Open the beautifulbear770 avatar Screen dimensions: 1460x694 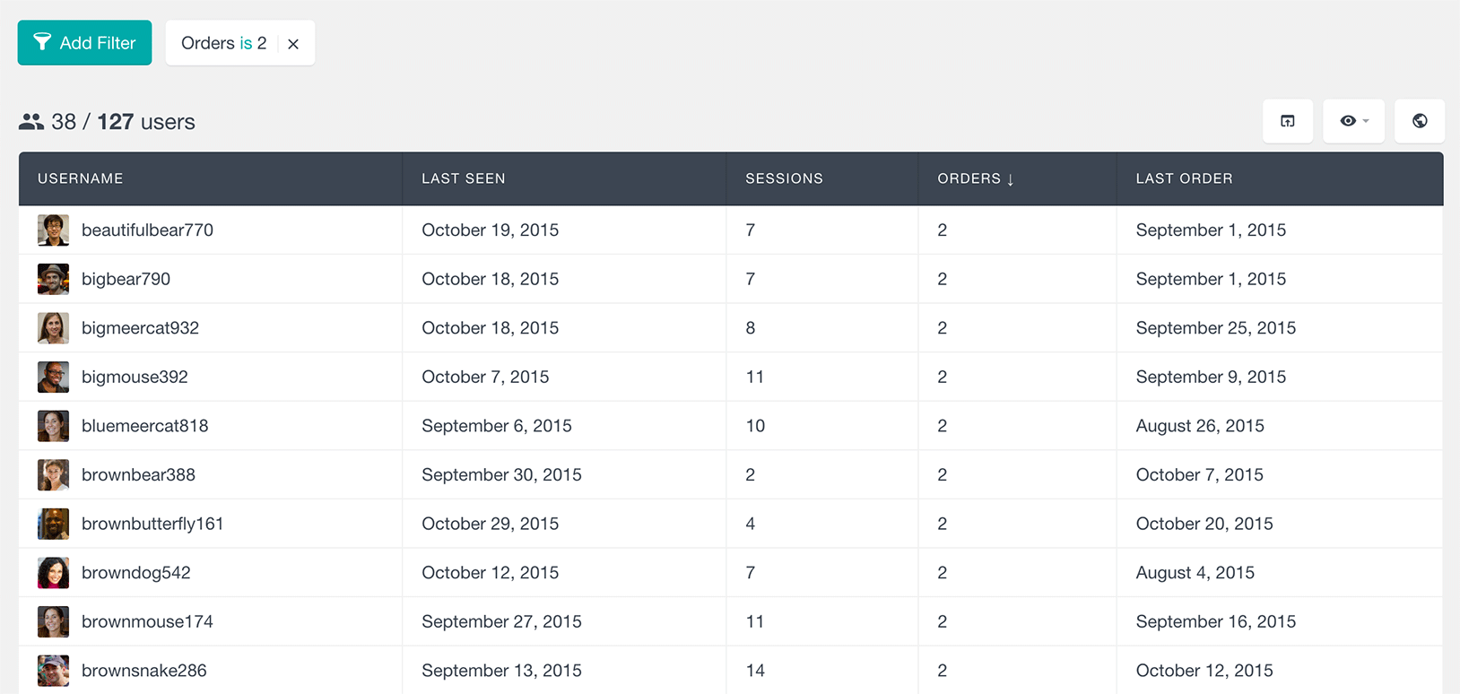click(x=53, y=230)
